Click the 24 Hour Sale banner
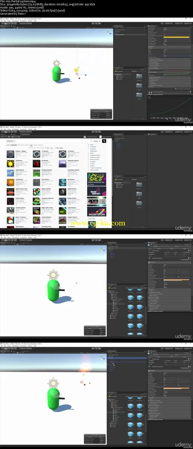The width and height of the screenshot is (193, 449). click(x=96, y=179)
